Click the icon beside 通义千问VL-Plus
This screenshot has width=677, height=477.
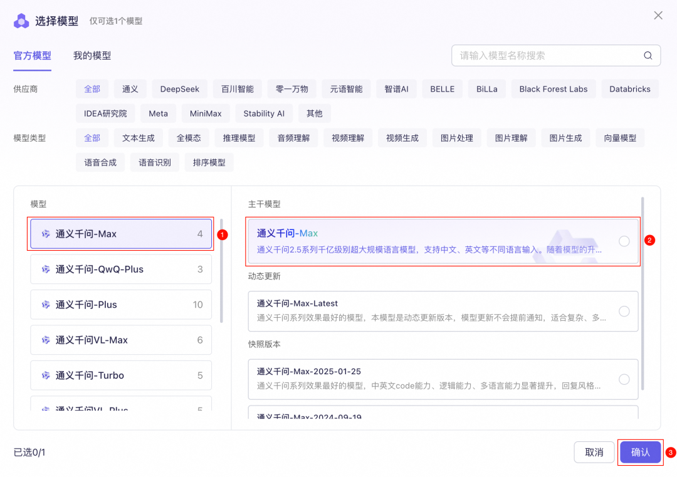[x=46, y=407]
